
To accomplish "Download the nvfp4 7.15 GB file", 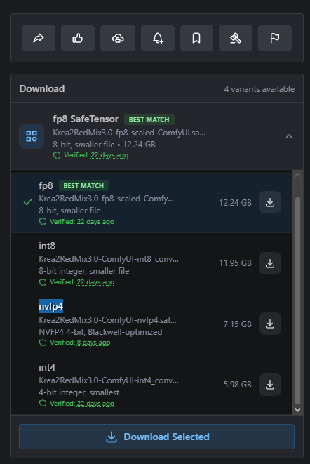I will click(270, 324).
